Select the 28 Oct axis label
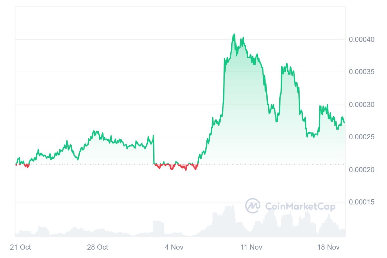 pos(97,247)
